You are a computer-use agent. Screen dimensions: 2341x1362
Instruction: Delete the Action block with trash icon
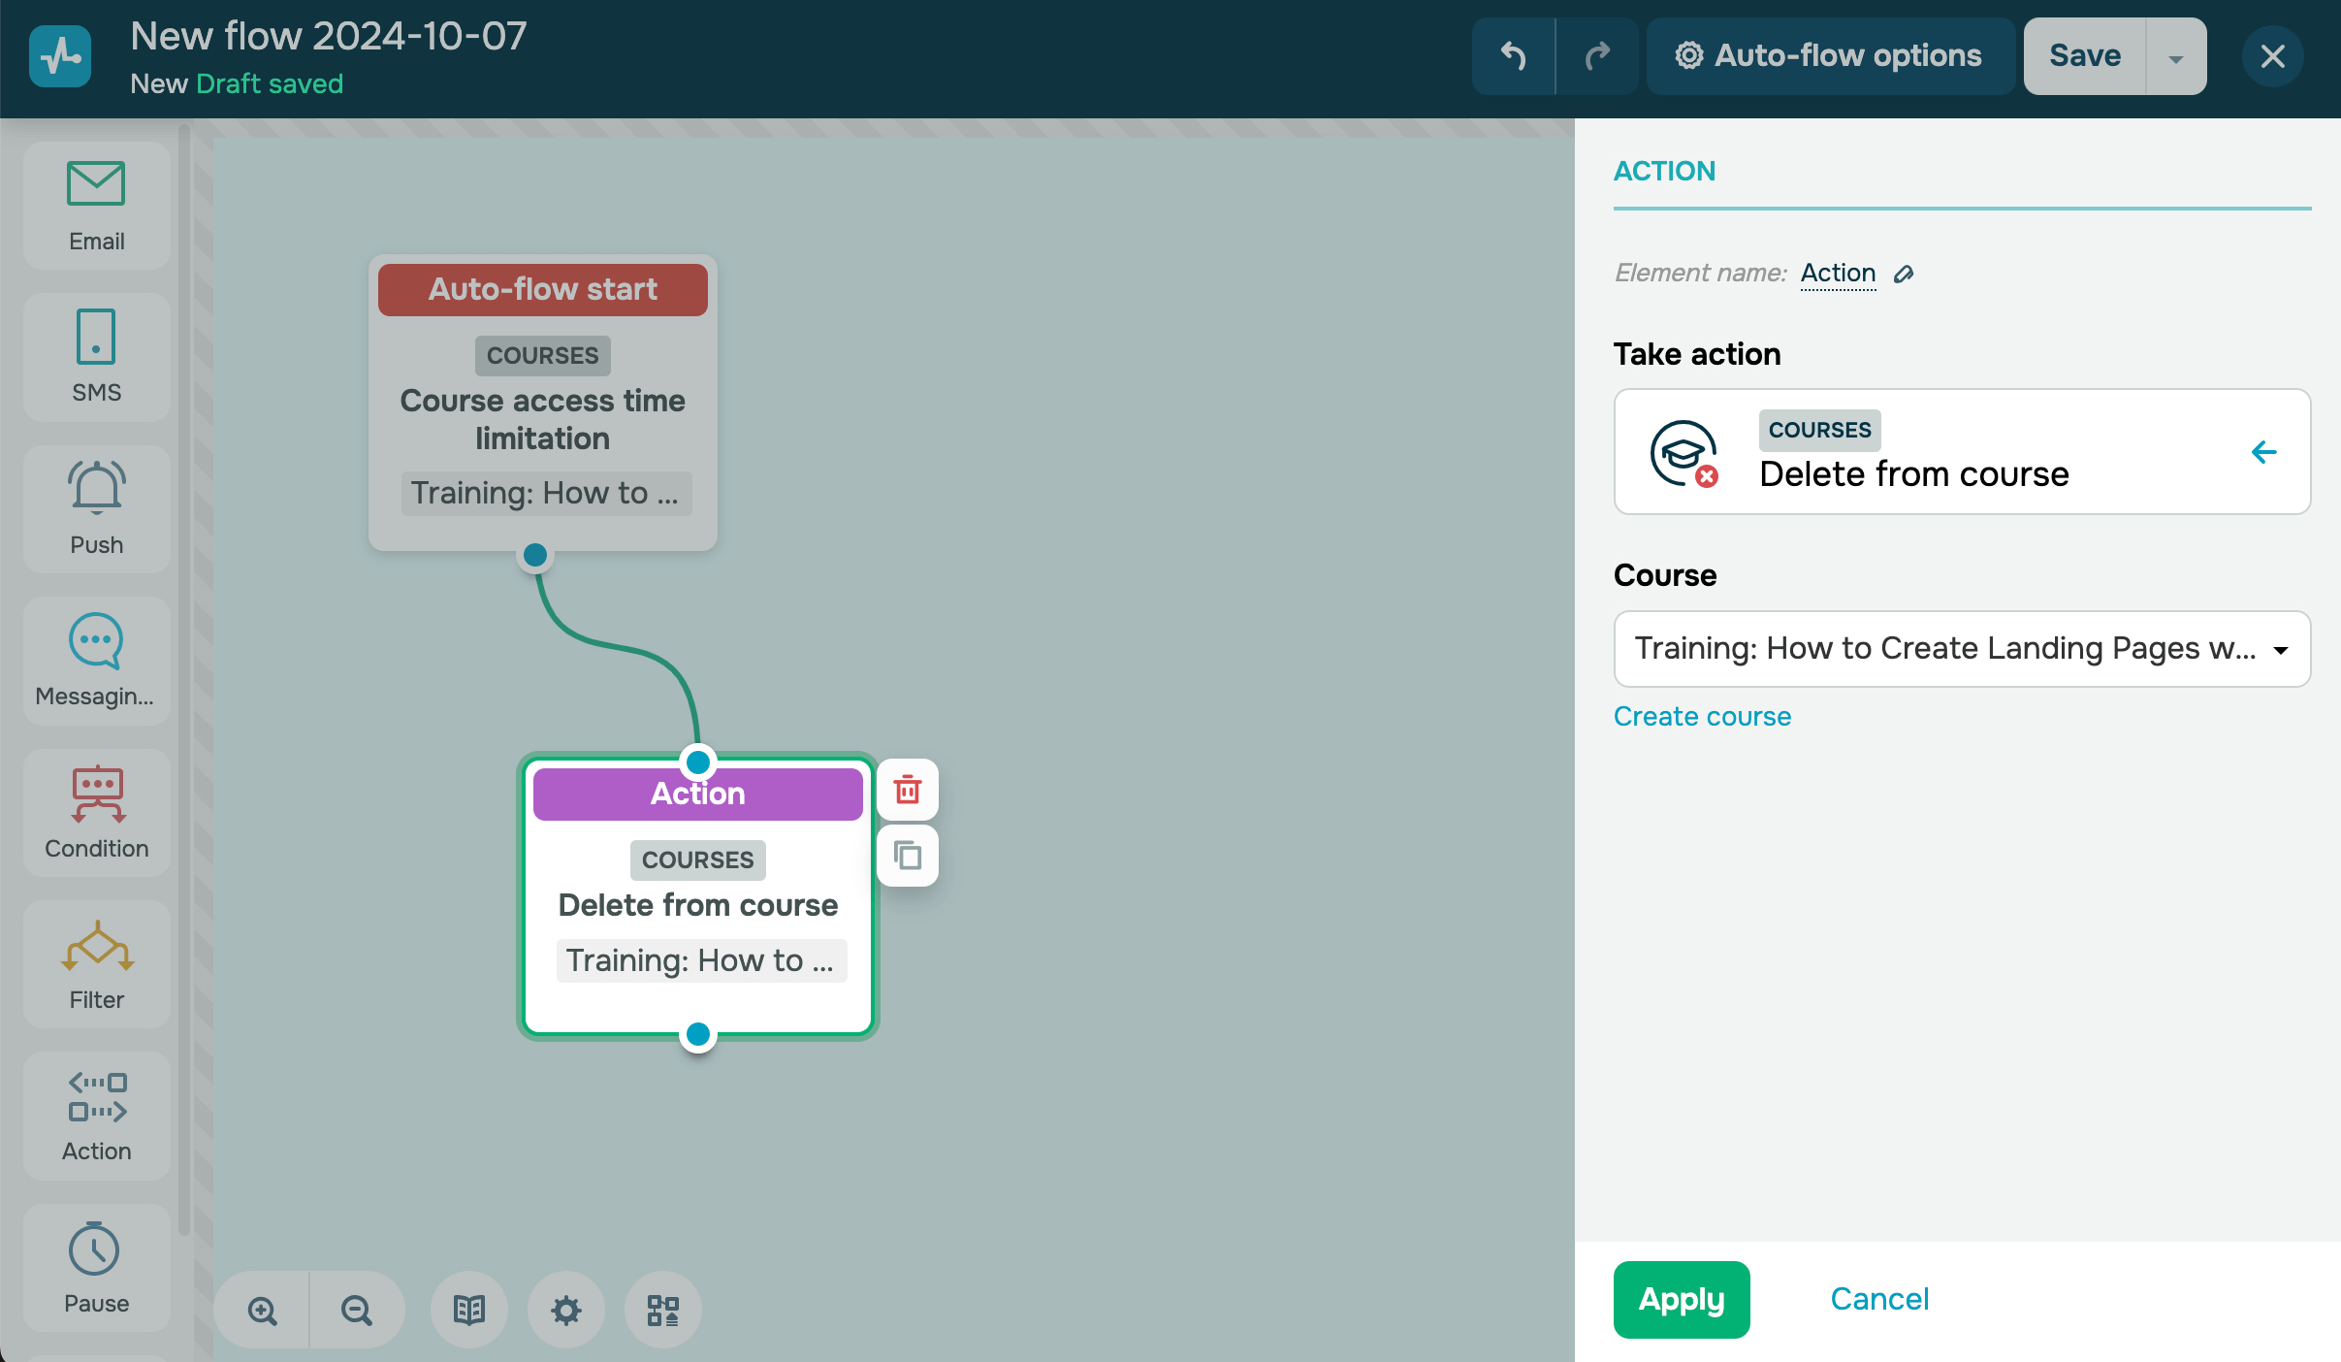[x=907, y=790]
